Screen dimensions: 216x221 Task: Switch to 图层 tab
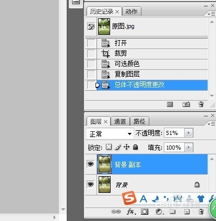(x=96, y=121)
